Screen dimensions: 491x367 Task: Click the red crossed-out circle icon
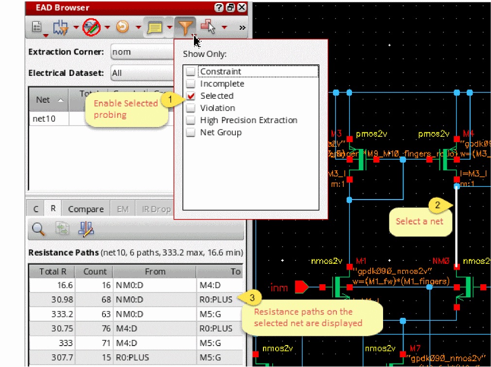coord(91,28)
